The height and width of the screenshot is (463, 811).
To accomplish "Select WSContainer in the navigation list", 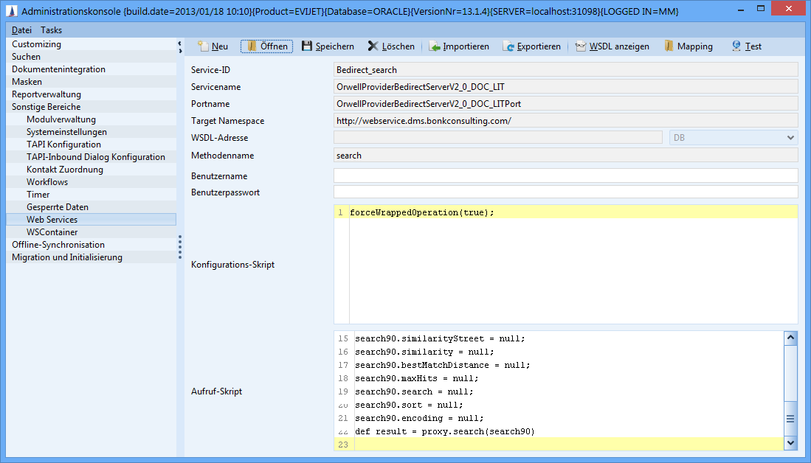I will pos(52,232).
